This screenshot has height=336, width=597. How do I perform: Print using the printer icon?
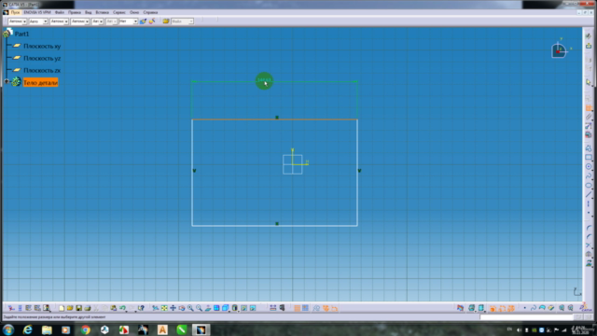[x=88, y=308]
